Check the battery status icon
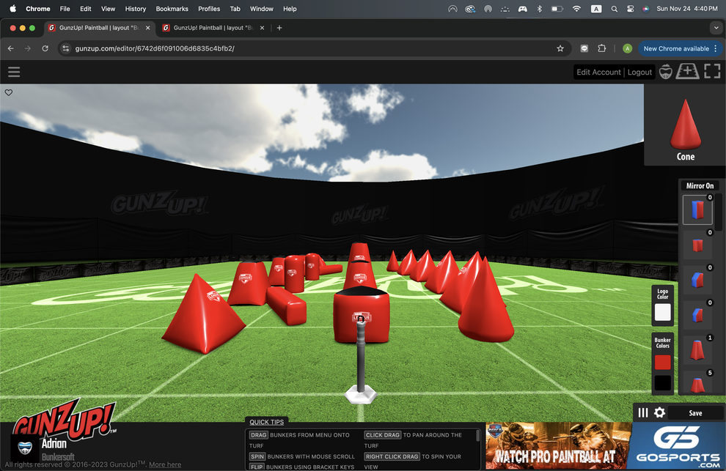Screen dimensions: 726x471 [x=557, y=9]
